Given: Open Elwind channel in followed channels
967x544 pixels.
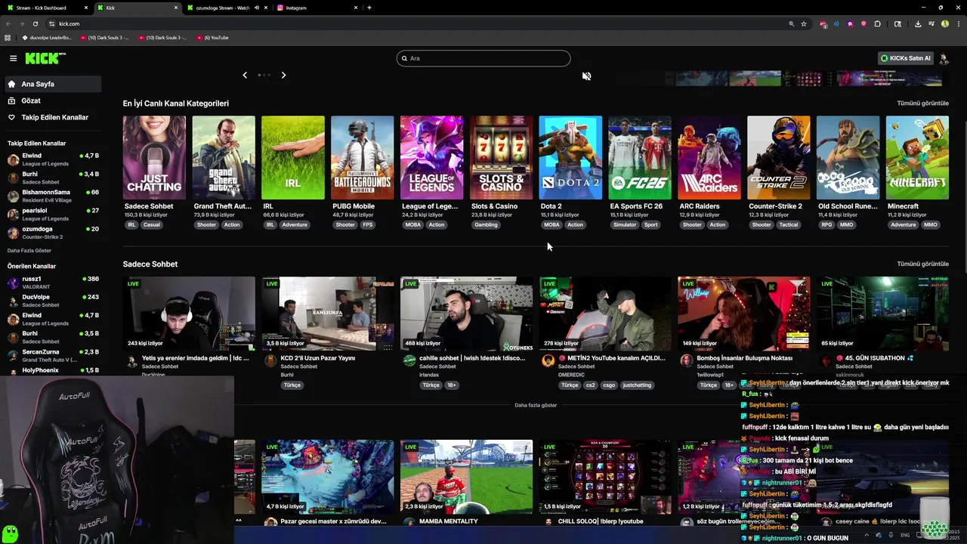Looking at the screenshot, I should point(51,159).
